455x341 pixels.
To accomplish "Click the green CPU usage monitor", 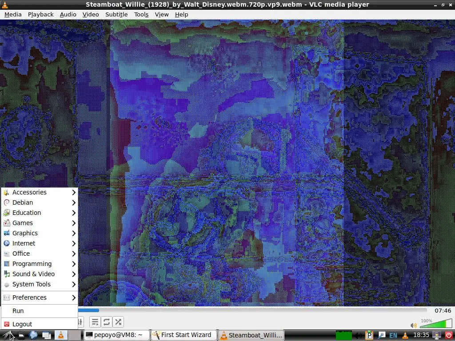I will 344,335.
